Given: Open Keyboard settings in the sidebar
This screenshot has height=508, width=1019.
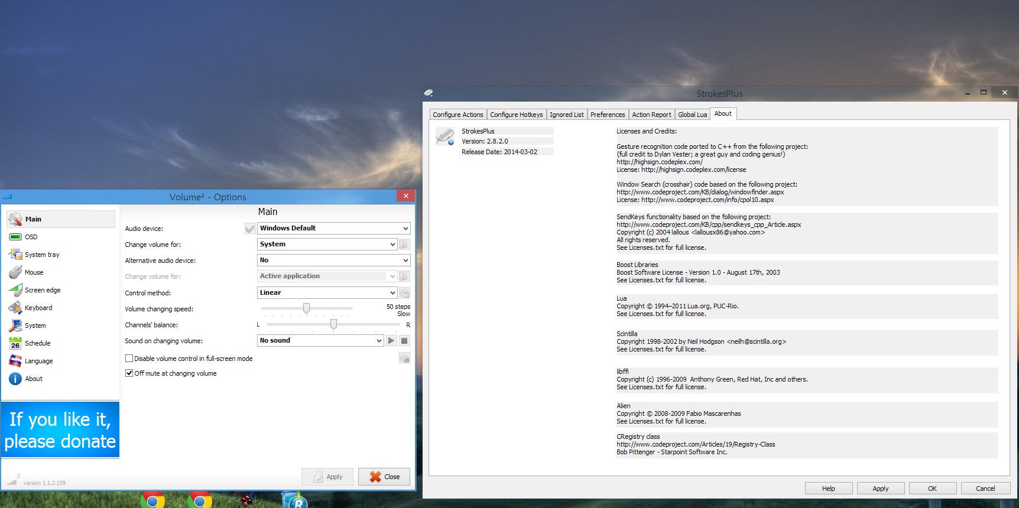Looking at the screenshot, I should pyautogui.click(x=61, y=308).
